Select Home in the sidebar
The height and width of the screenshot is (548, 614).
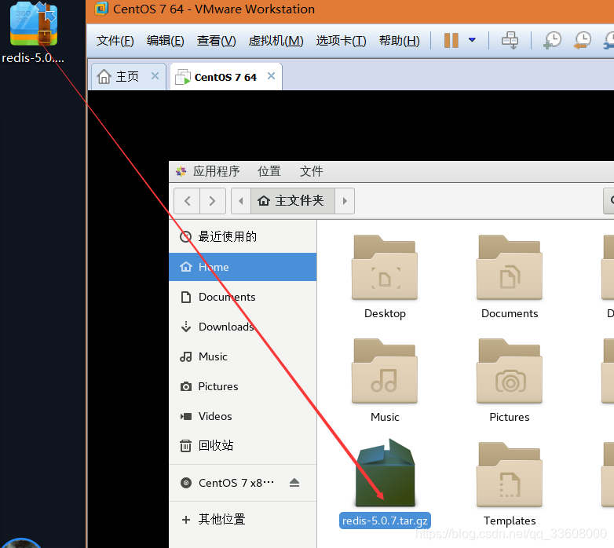[x=243, y=267]
